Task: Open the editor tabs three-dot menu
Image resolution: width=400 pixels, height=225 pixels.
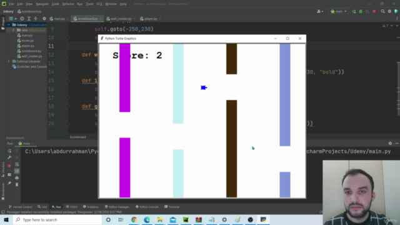Action: coord(397,19)
